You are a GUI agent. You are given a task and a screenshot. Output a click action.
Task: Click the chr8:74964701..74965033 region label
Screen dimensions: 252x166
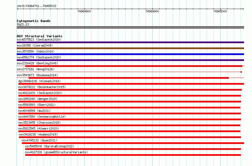pyautogui.click(x=37, y=6)
